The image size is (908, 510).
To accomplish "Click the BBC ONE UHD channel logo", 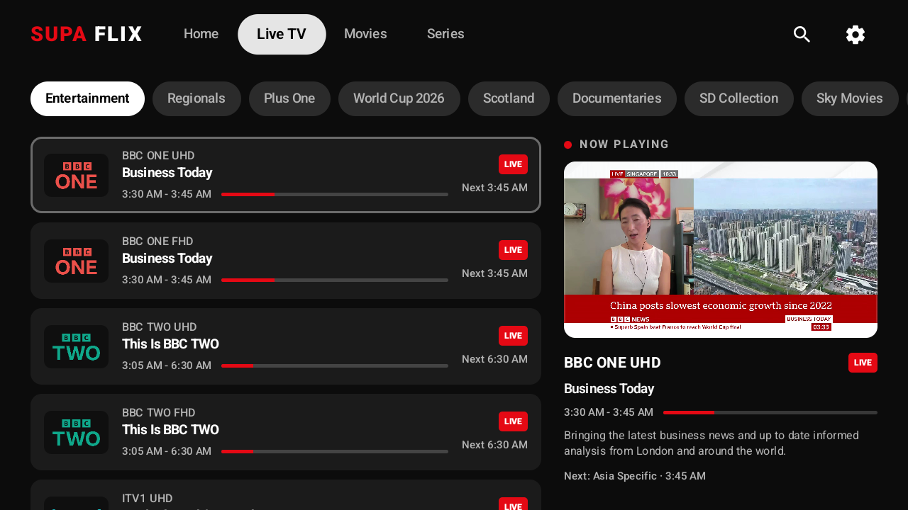I will (76, 175).
